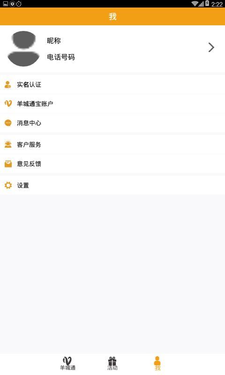
Task: Tap the blurred profile avatar picture
Action: point(23,49)
